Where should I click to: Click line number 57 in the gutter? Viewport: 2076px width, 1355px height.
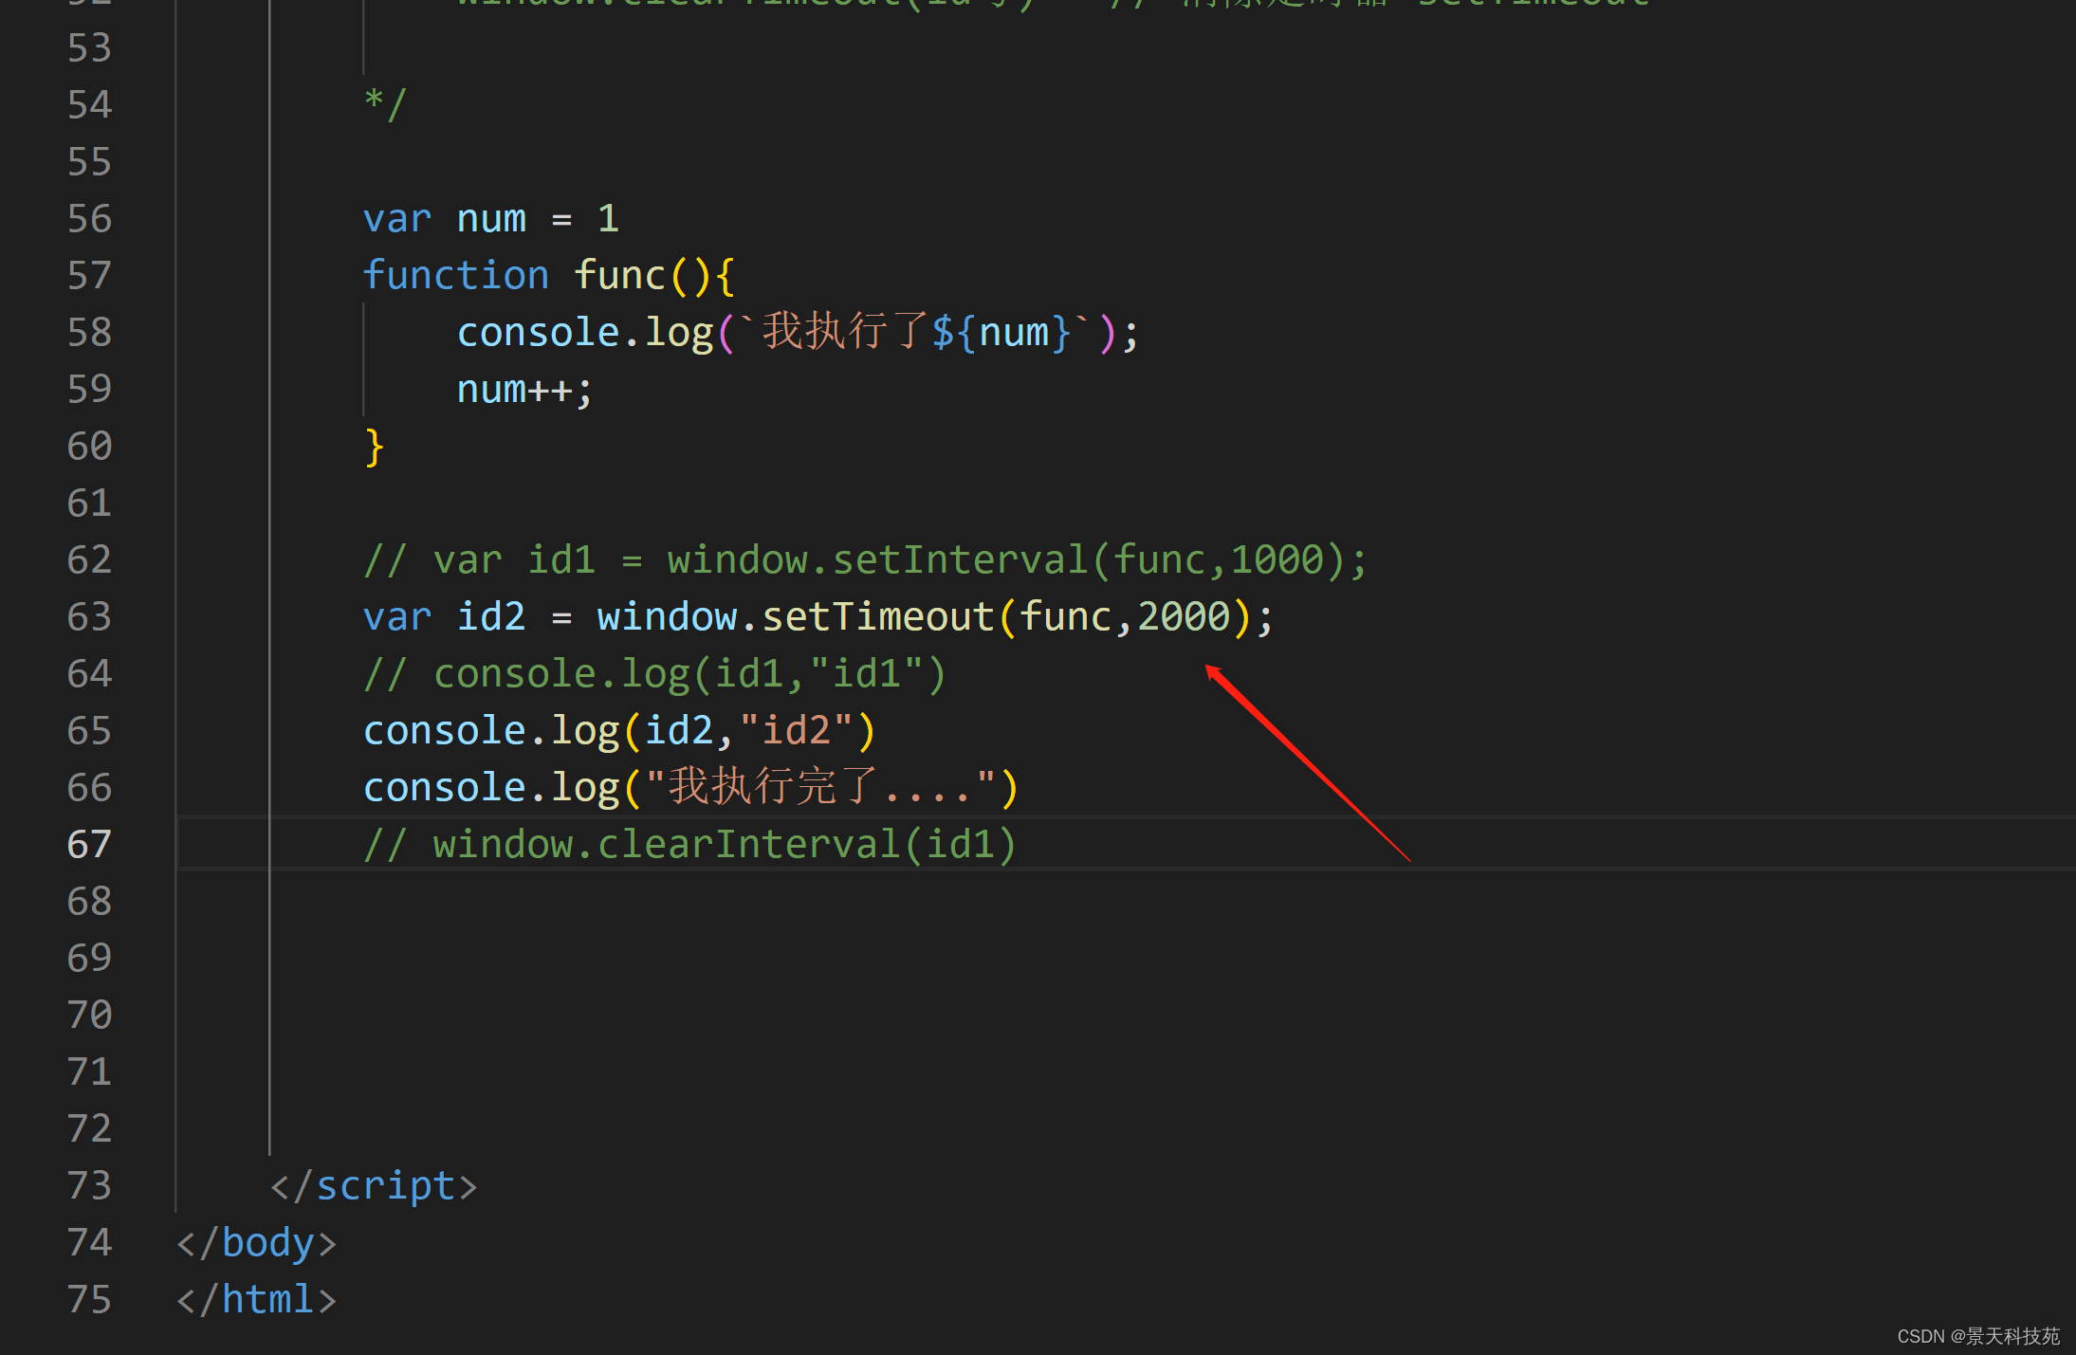pyautogui.click(x=89, y=276)
